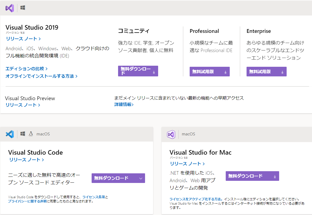312x215 pixels.
Task: Click macOS label in Visual Studio for Mac header
Action: pos(188,134)
